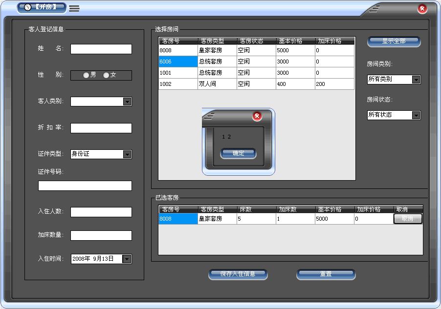Click 总统套房 in the room 1001 row

(217, 73)
